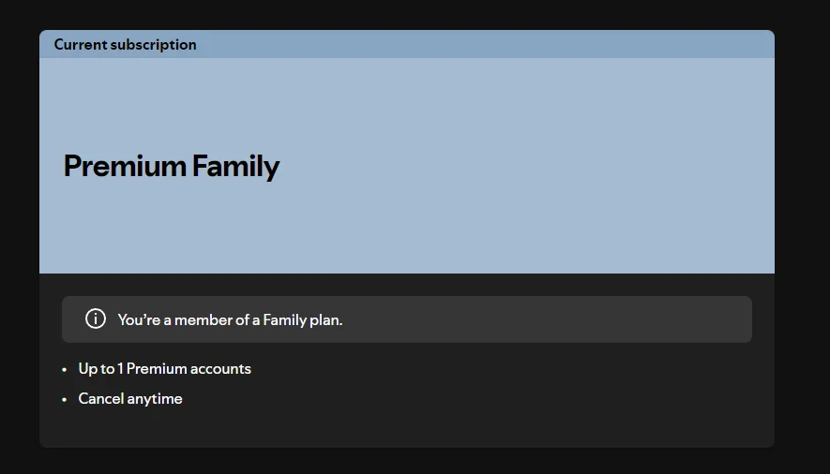The image size is (830, 474).
Task: Click the info circle icon
Action: 96,319
